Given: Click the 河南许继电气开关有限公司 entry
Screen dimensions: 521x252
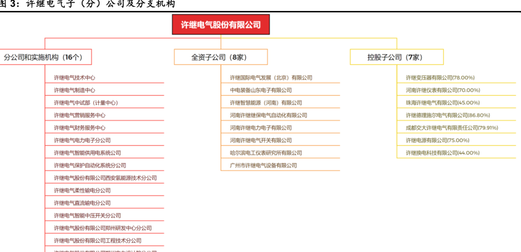Looking at the screenshot, I should point(261,140).
